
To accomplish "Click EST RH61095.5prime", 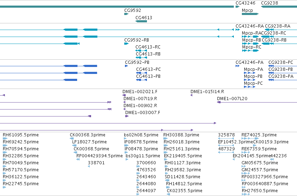I will point(5,139).
